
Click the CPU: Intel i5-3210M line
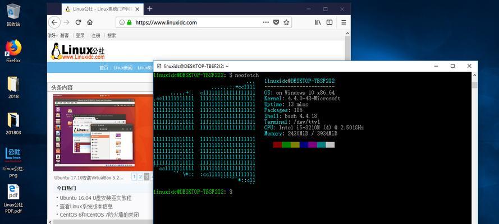[314, 128]
